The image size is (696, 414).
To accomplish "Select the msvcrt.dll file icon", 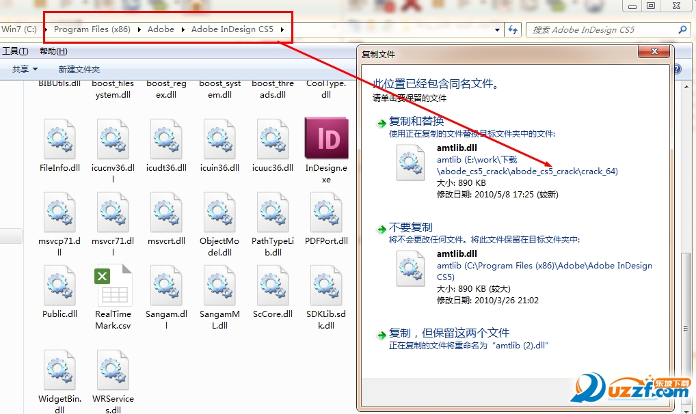I will coord(166,212).
